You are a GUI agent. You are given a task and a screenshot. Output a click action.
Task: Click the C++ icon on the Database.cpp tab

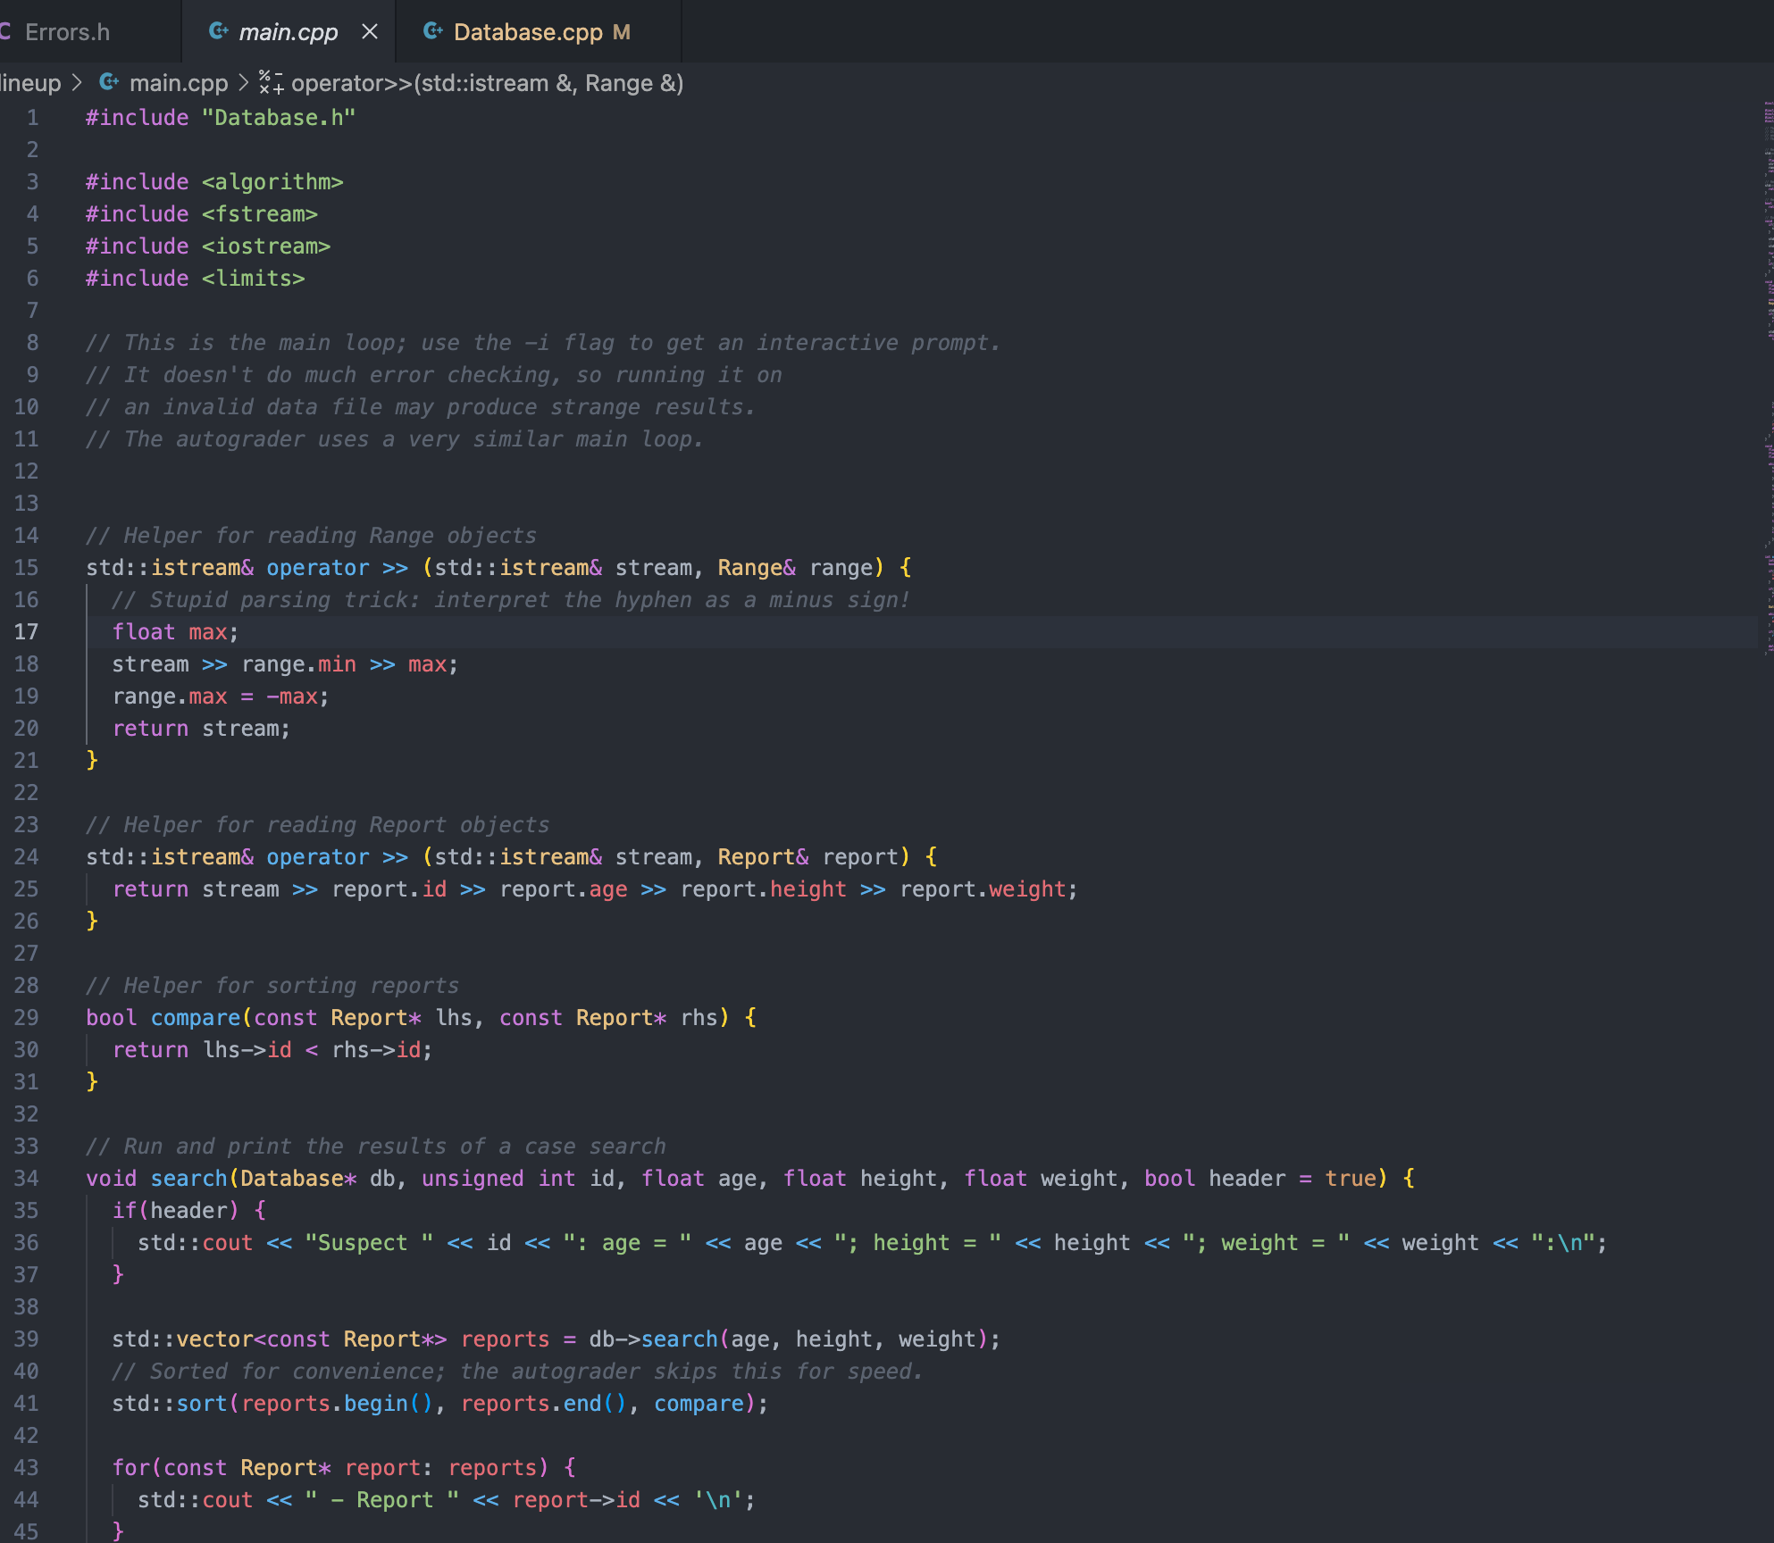[x=435, y=30]
